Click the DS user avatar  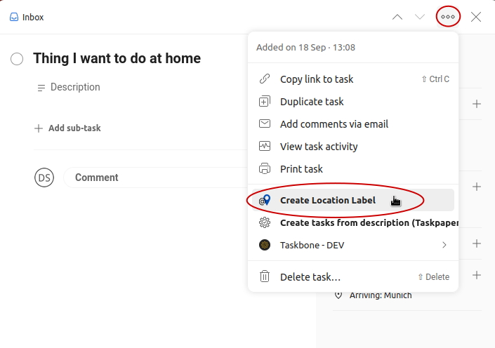44,178
